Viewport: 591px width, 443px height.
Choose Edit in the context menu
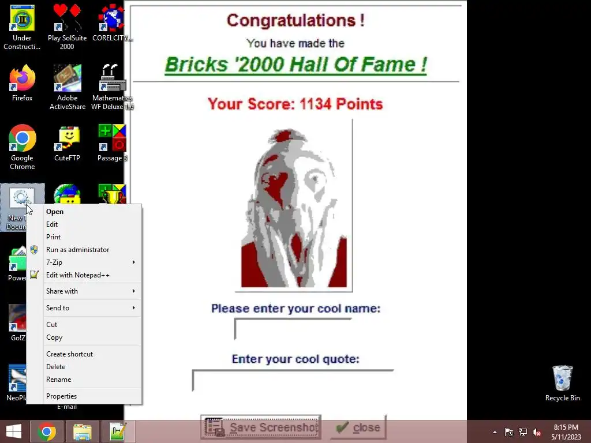pyautogui.click(x=84, y=224)
